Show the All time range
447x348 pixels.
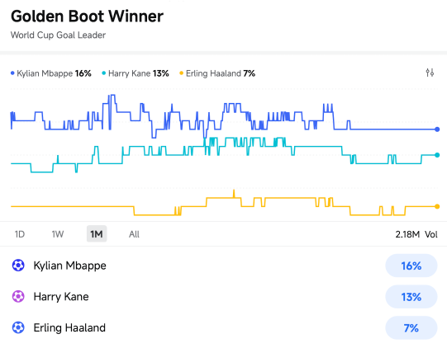click(x=134, y=234)
